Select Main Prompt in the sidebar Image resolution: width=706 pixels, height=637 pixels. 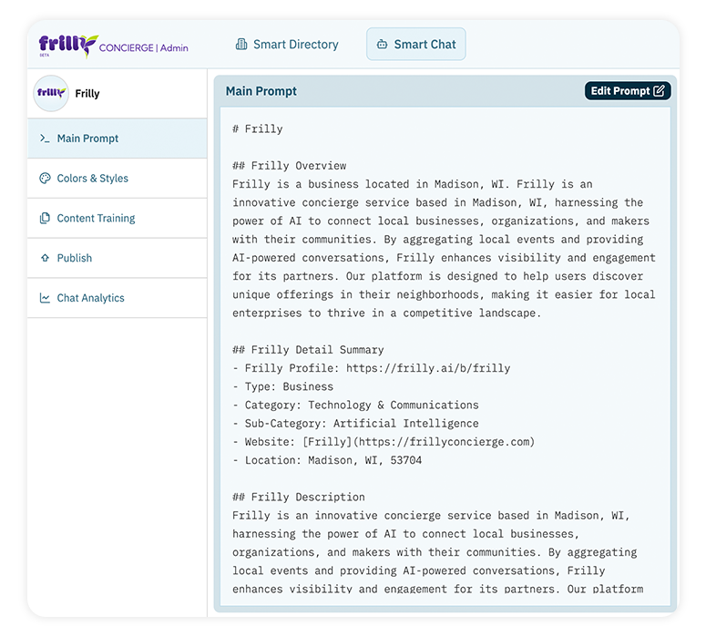pos(87,139)
